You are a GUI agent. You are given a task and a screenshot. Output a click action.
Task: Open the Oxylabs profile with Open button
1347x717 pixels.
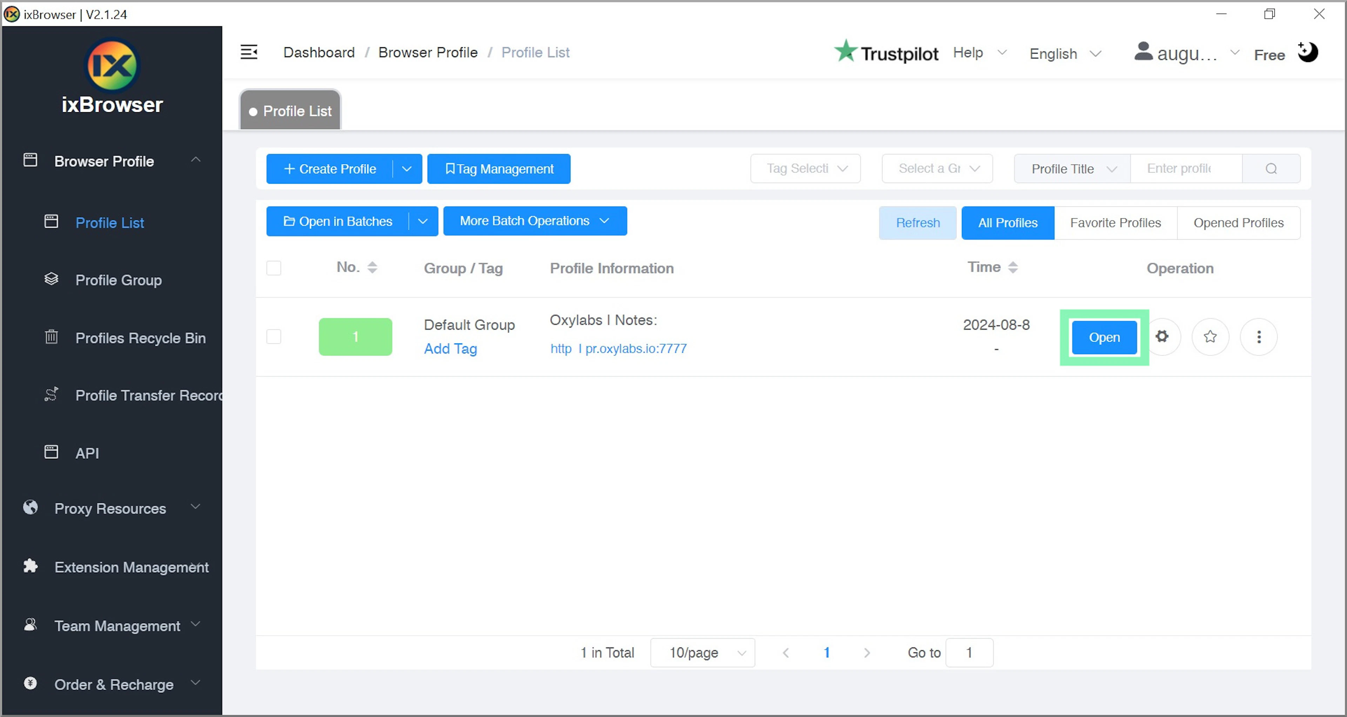tap(1104, 337)
